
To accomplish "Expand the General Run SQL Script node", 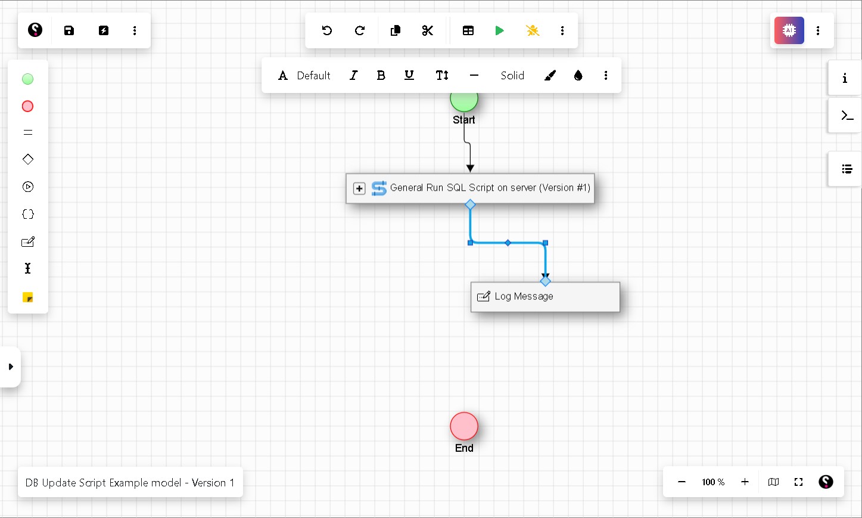I will [359, 188].
